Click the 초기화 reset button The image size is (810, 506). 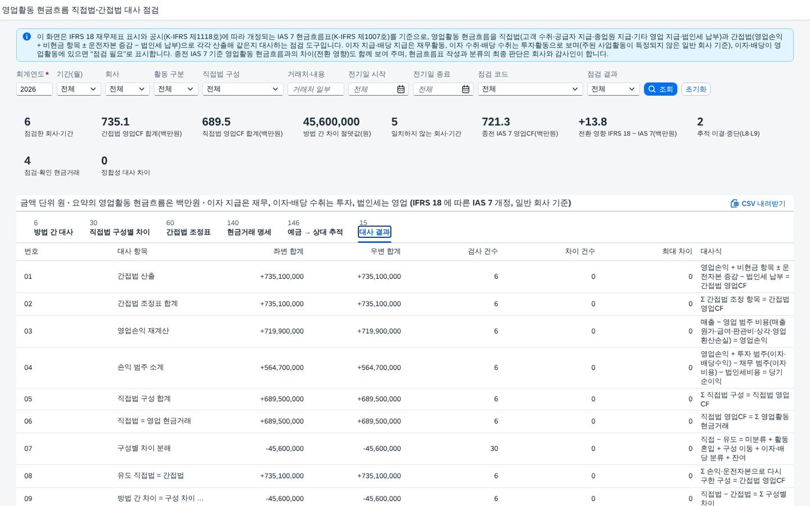(x=696, y=89)
